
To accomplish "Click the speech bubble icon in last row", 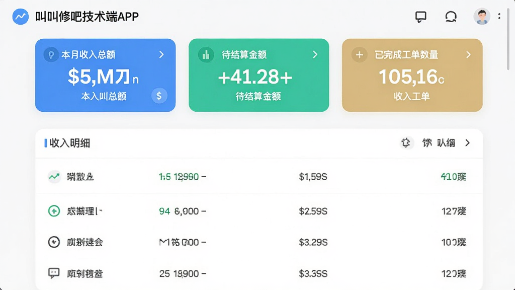I will pyautogui.click(x=54, y=273).
